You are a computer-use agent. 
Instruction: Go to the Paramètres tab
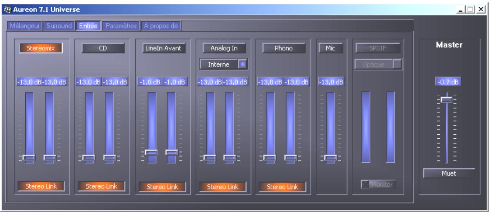[x=121, y=26]
